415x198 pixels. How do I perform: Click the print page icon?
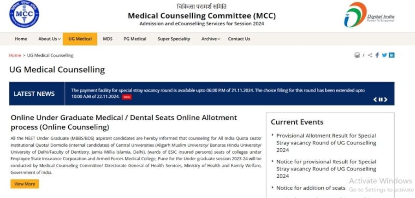(357, 55)
